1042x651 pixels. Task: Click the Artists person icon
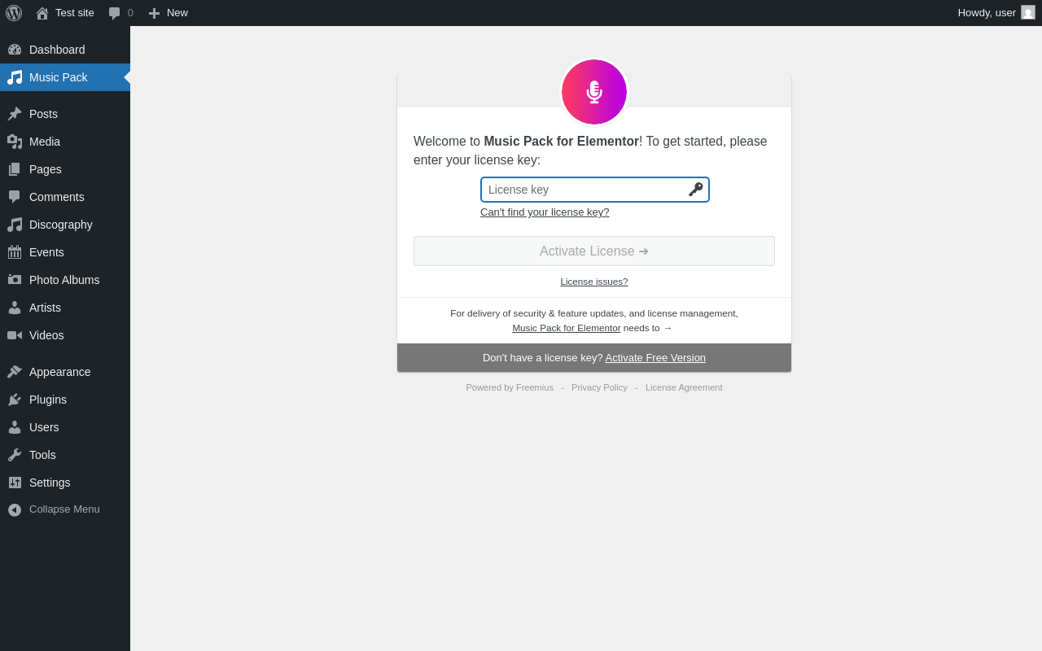point(15,308)
